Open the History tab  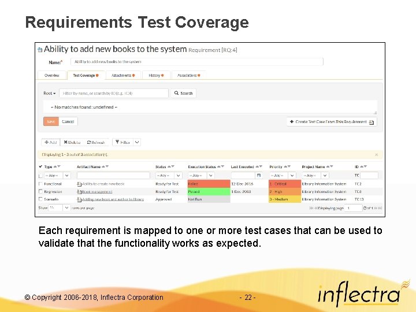(x=156, y=75)
